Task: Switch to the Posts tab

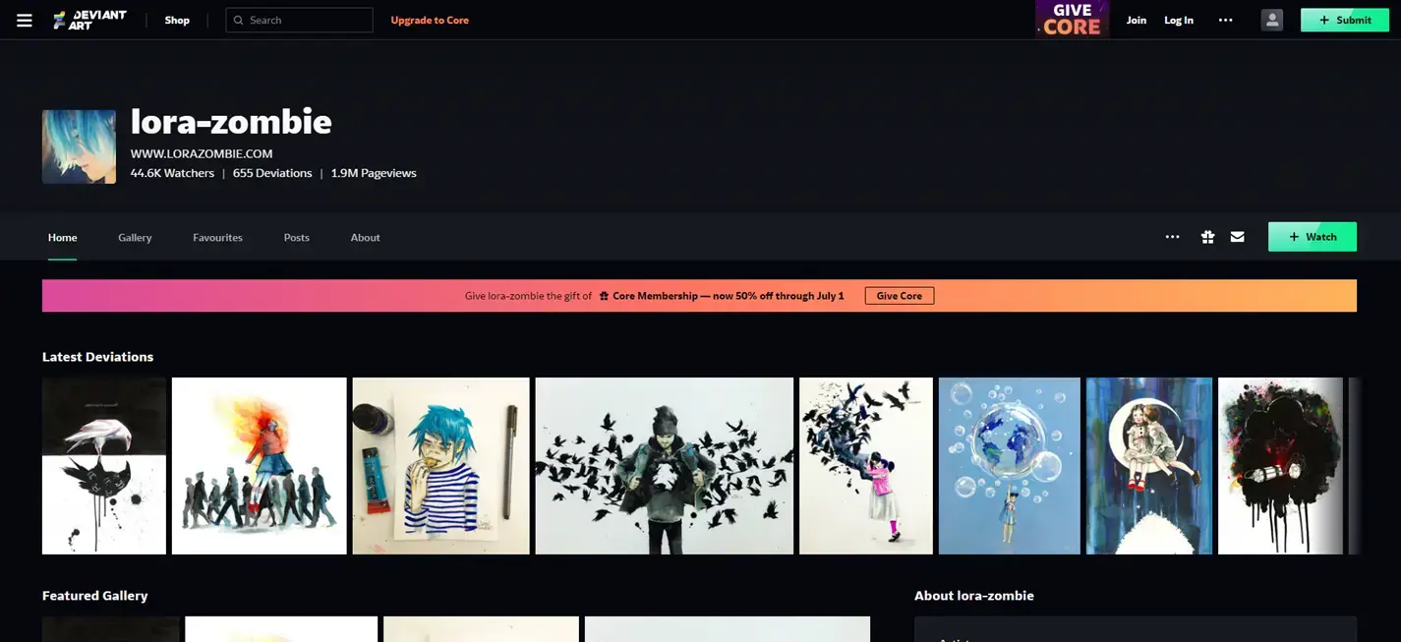Action: click(297, 237)
